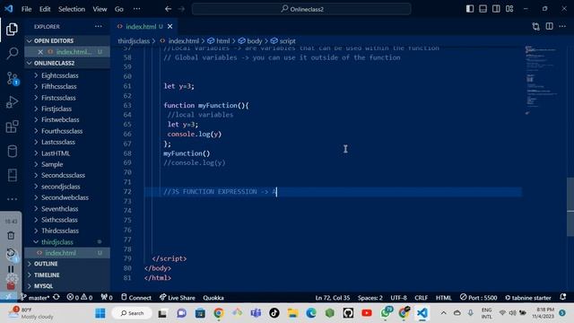Open YouTube icon in taskbar
Viewport: 574px width, 323px height.
pyautogui.click(x=367, y=313)
